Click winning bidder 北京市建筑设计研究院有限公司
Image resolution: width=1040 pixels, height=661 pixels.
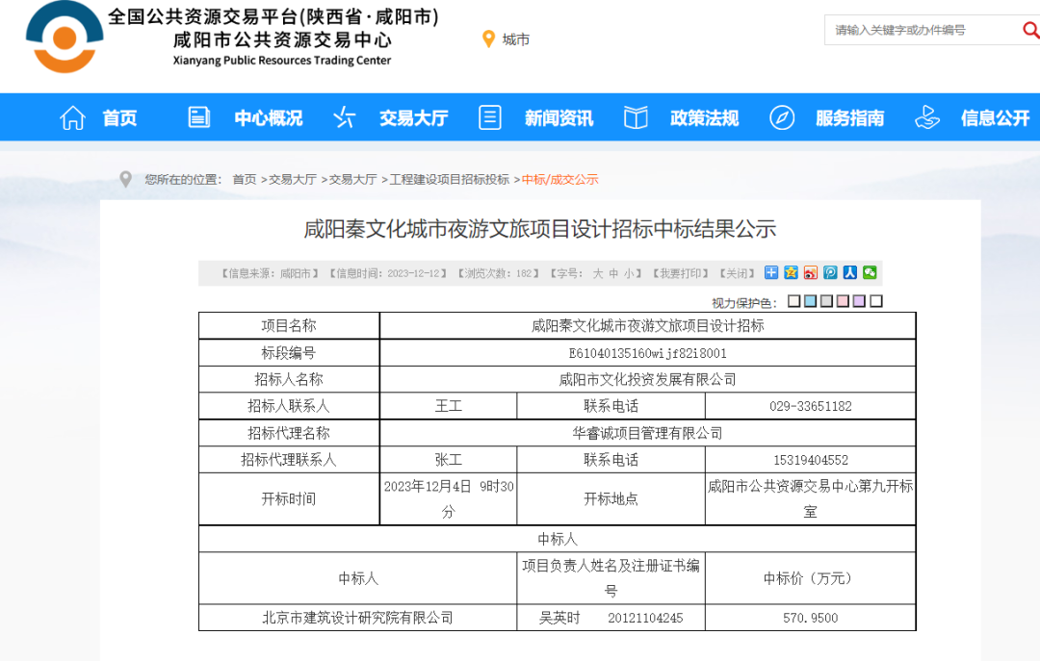click(x=357, y=618)
